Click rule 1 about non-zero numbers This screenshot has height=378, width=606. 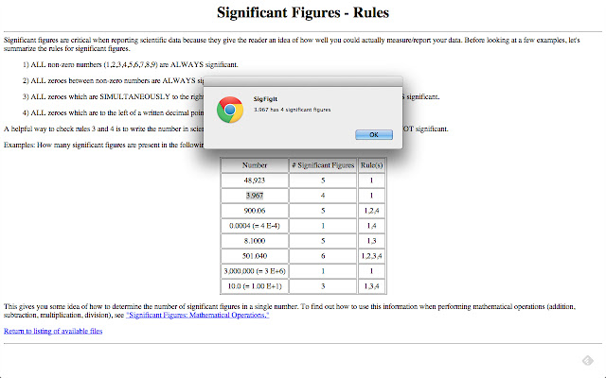pyautogui.click(x=131, y=64)
